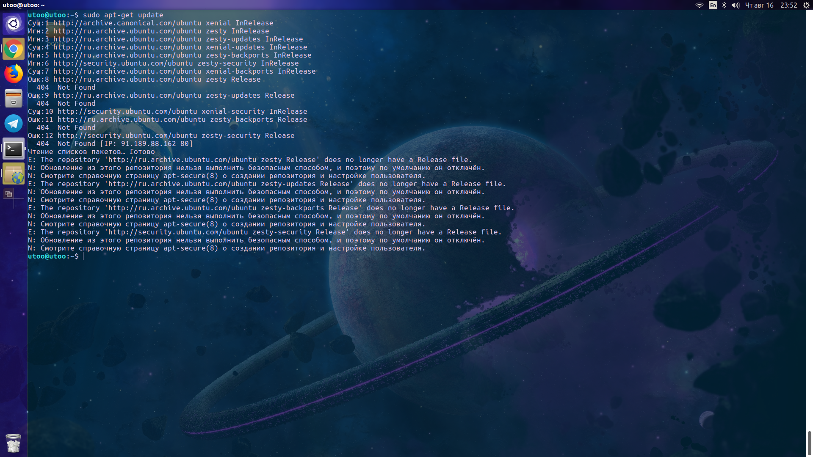Click the 'Чтение списков пакетов… Готово' line
The width and height of the screenshot is (813, 457).
91,151
